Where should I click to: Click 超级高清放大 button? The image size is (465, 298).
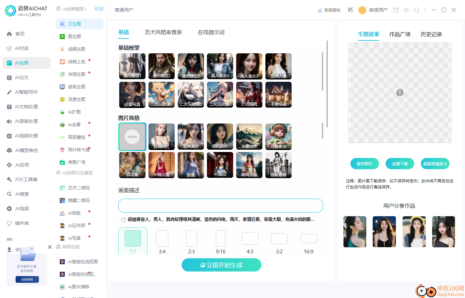[x=435, y=164]
